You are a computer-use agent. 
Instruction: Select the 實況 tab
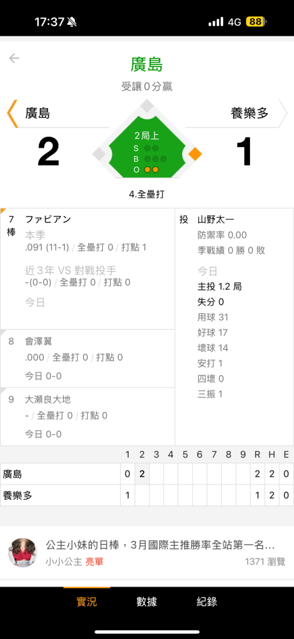click(x=87, y=601)
